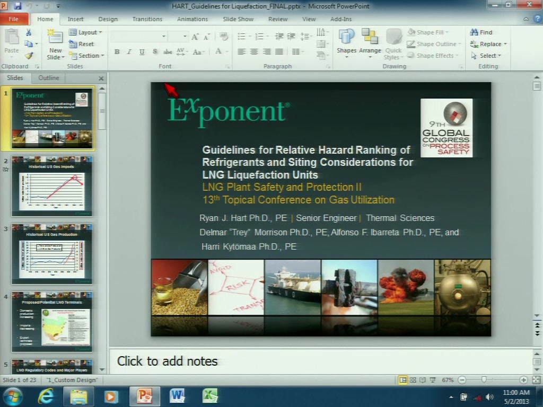
Task: Open Change Case dropdown
Action: 198,52
